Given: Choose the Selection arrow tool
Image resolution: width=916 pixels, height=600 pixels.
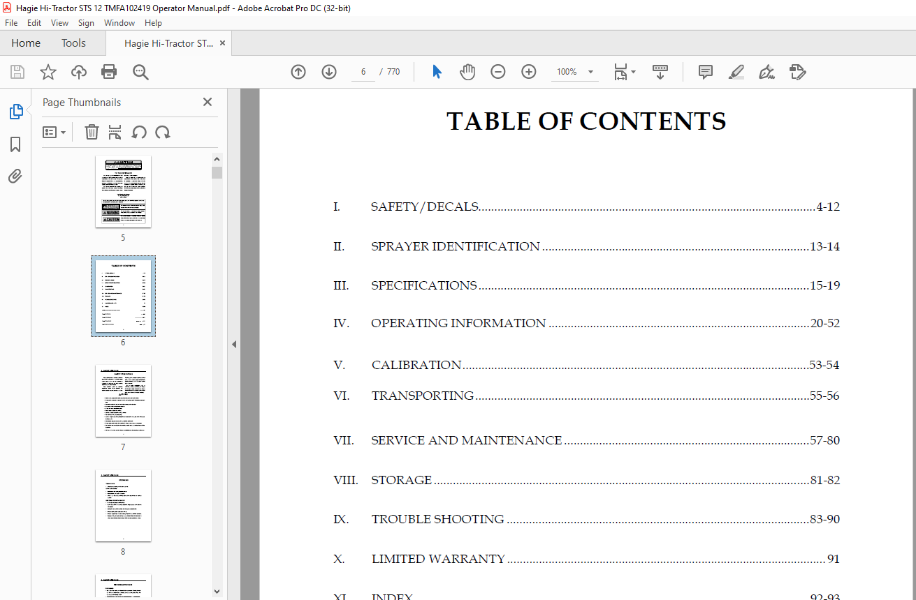Looking at the screenshot, I should (437, 72).
